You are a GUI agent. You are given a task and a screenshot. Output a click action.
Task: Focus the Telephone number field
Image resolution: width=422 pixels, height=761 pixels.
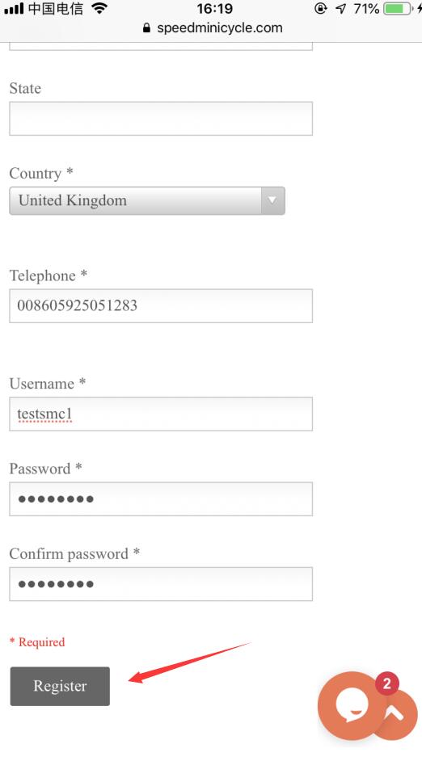click(161, 305)
